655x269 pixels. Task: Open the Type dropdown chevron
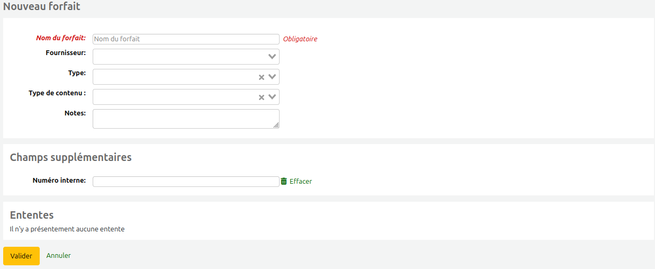272,77
